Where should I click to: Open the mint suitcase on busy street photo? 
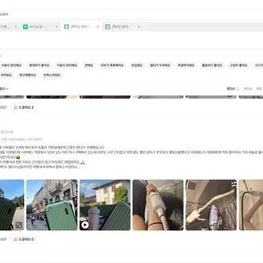coord(52,205)
